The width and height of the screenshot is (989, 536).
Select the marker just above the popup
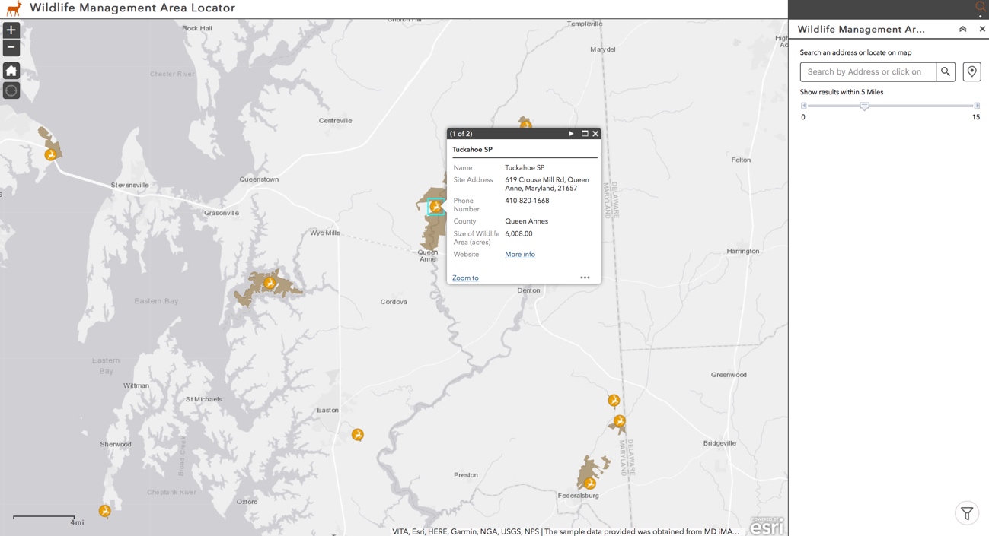coord(525,123)
